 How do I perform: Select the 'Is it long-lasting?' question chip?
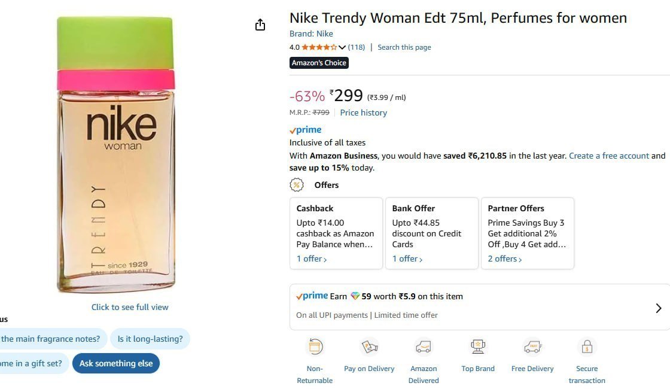[x=150, y=339]
